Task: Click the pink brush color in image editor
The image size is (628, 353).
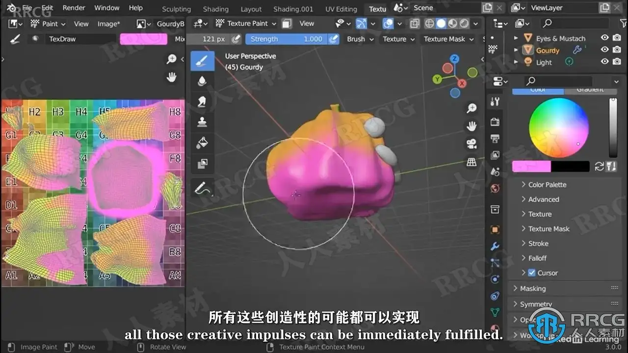Action: point(144,39)
